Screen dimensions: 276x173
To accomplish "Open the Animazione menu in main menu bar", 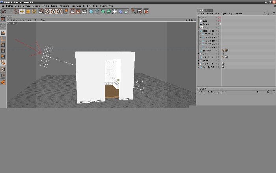I will [64, 6].
